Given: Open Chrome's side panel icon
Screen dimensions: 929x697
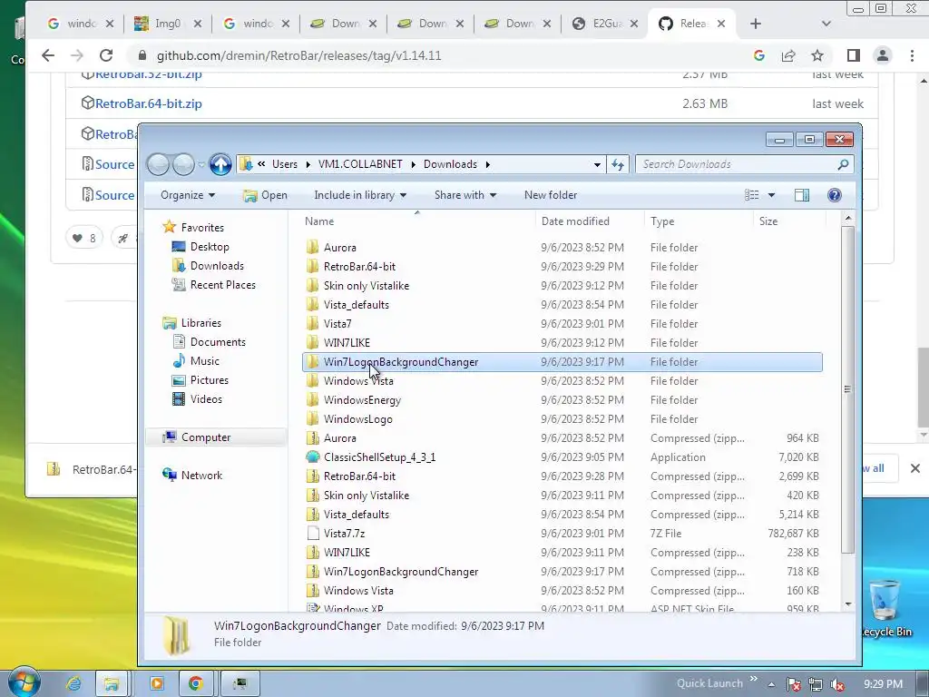Looking at the screenshot, I should coord(853,55).
